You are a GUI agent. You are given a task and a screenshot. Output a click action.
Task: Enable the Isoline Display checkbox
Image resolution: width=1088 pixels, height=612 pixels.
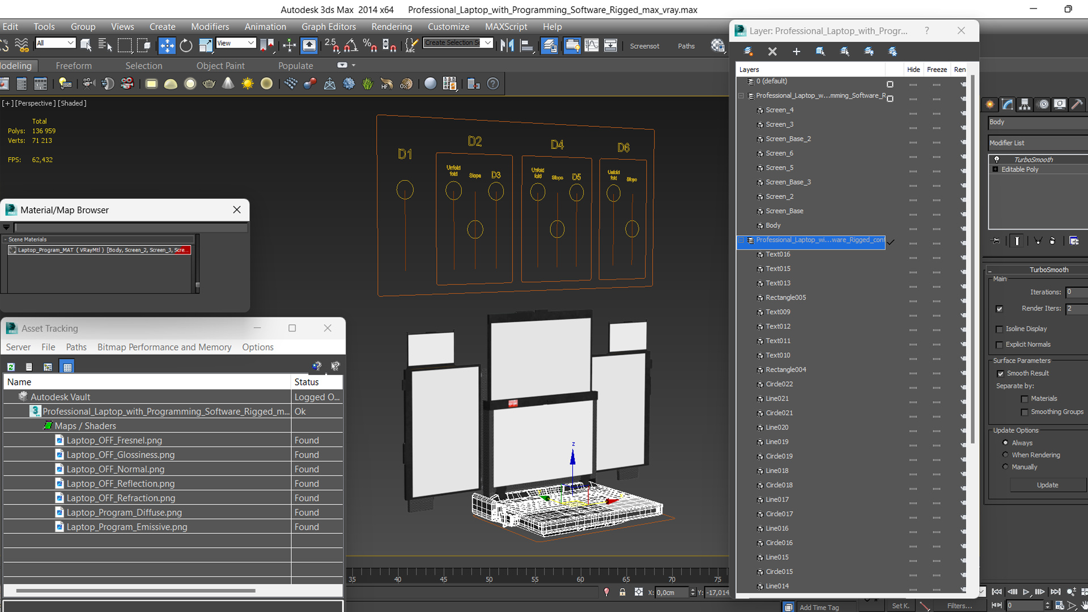[999, 329]
